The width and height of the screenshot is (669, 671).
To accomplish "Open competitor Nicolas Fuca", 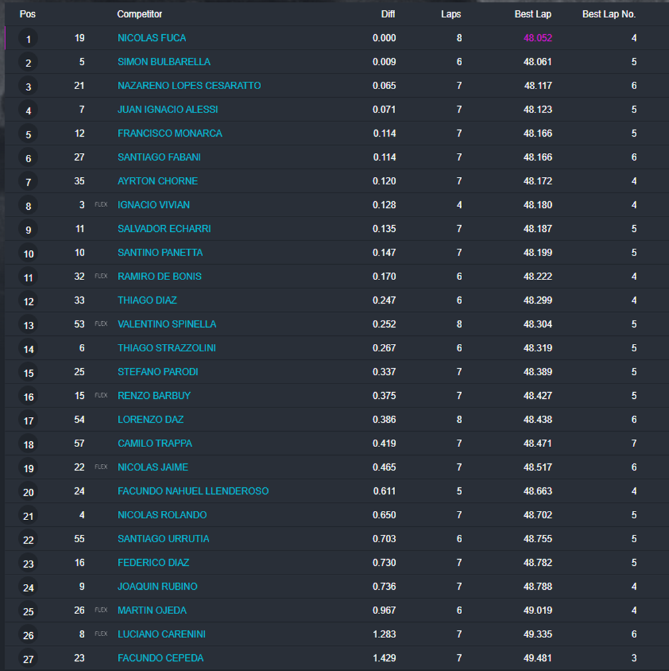I will coord(151,38).
